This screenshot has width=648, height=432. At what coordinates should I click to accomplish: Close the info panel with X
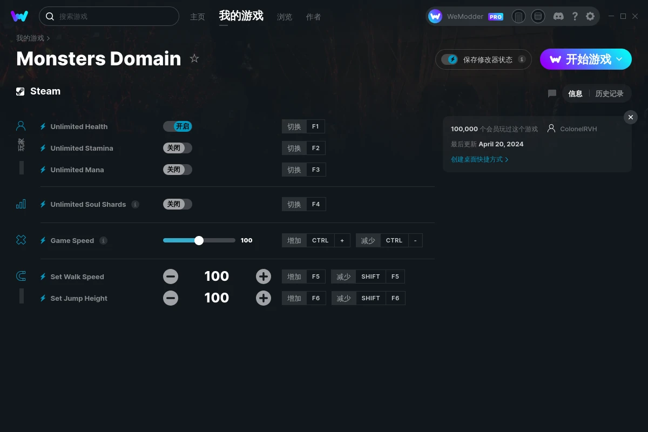coord(631,117)
